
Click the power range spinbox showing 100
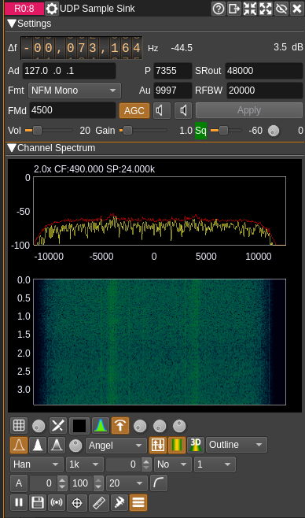point(86,483)
